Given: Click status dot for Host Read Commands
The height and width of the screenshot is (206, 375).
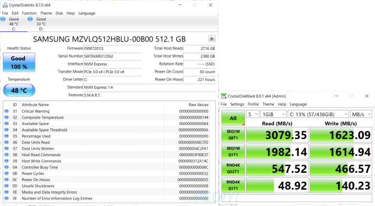Looking at the screenshot, I should click(6, 155).
